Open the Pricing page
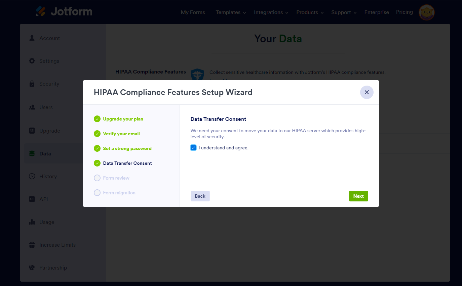The image size is (462, 286). [x=404, y=12]
